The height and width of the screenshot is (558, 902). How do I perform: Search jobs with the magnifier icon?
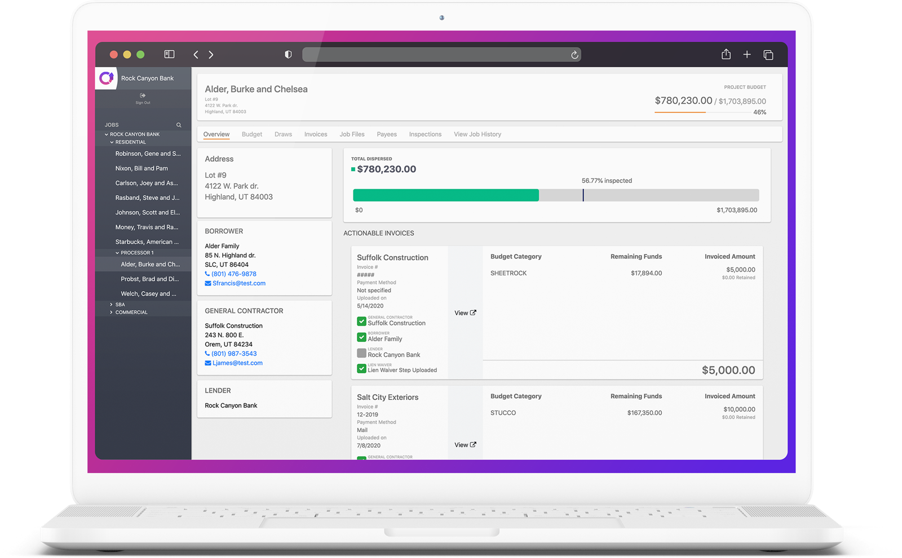[x=179, y=125]
